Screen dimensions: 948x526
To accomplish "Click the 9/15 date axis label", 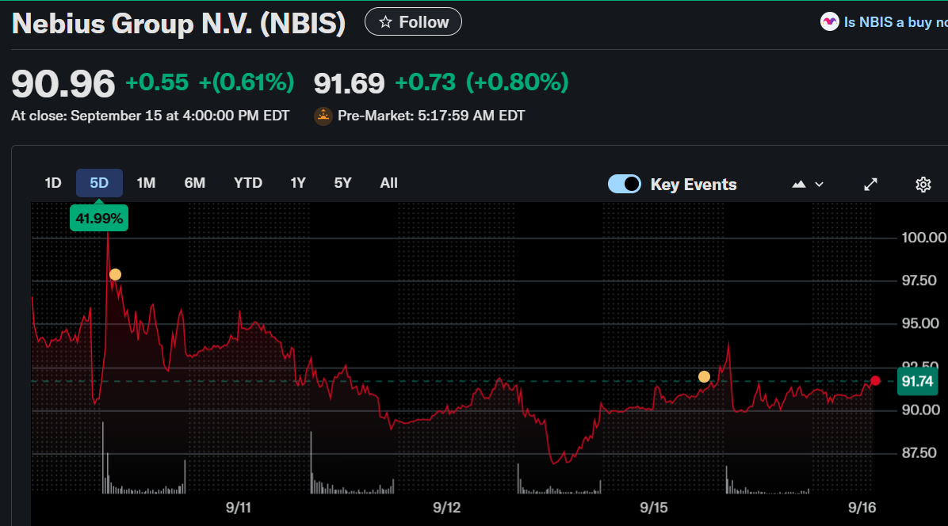I will pos(654,507).
